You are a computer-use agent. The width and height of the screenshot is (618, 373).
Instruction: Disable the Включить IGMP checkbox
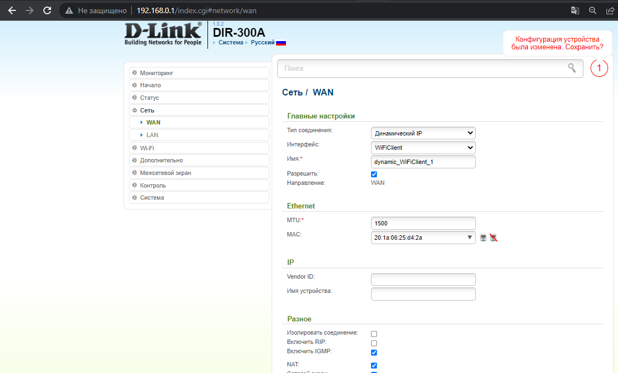(x=374, y=353)
